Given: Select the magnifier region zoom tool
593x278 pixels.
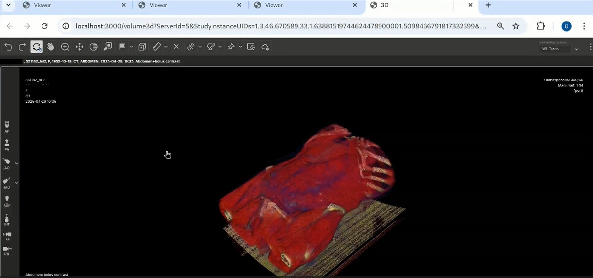Looking at the screenshot, I should pyautogui.click(x=108, y=47).
